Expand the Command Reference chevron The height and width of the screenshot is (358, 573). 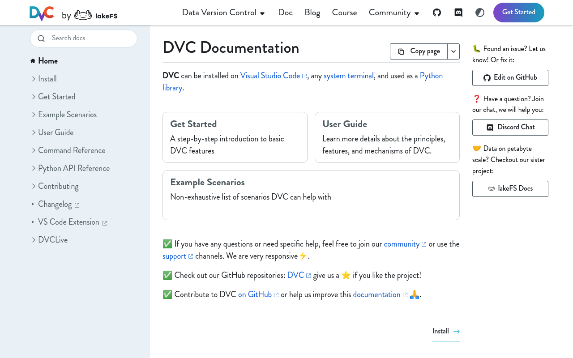(x=34, y=150)
